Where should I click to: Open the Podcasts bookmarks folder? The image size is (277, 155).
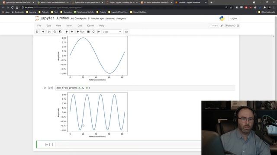pyautogui.click(x=43, y=12)
